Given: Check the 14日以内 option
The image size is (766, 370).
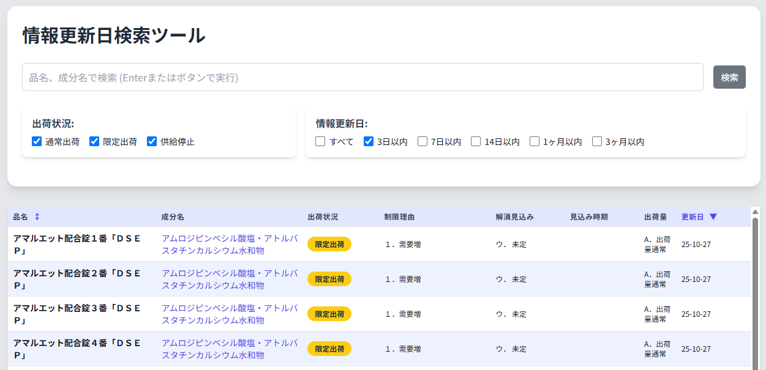Looking at the screenshot, I should point(475,141).
